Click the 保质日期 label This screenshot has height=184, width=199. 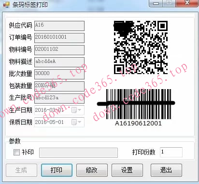coord(21,122)
